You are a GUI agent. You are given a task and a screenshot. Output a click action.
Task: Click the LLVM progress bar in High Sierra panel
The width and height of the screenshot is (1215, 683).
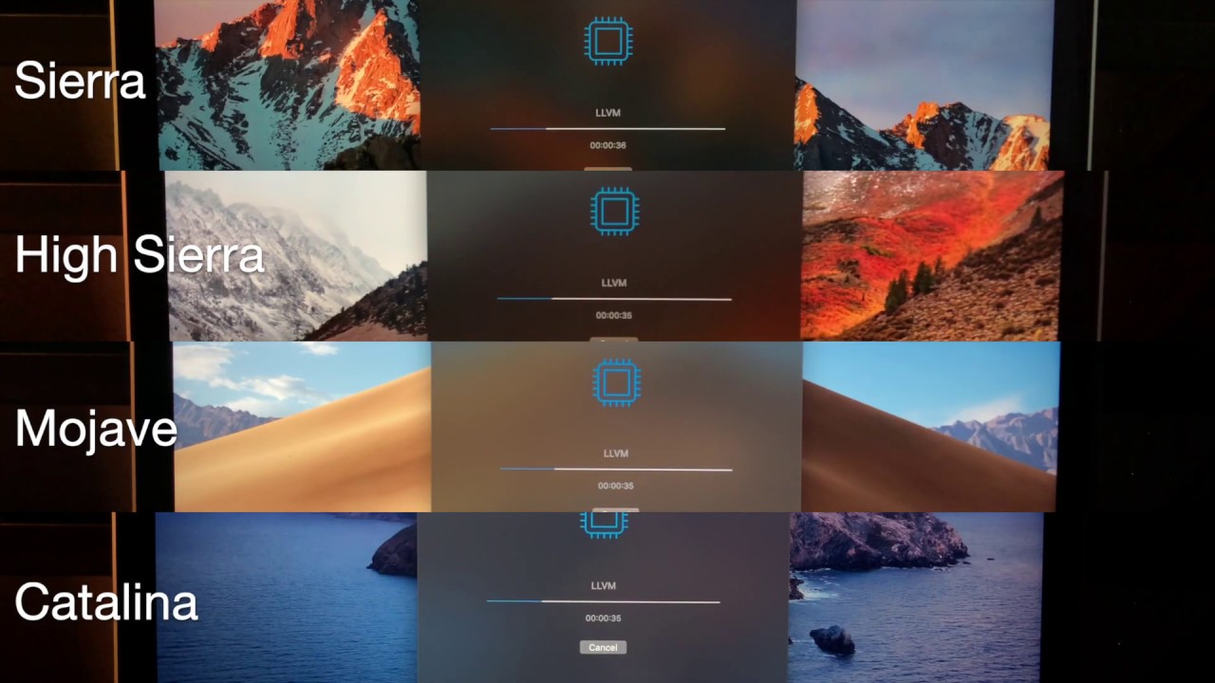pos(614,299)
